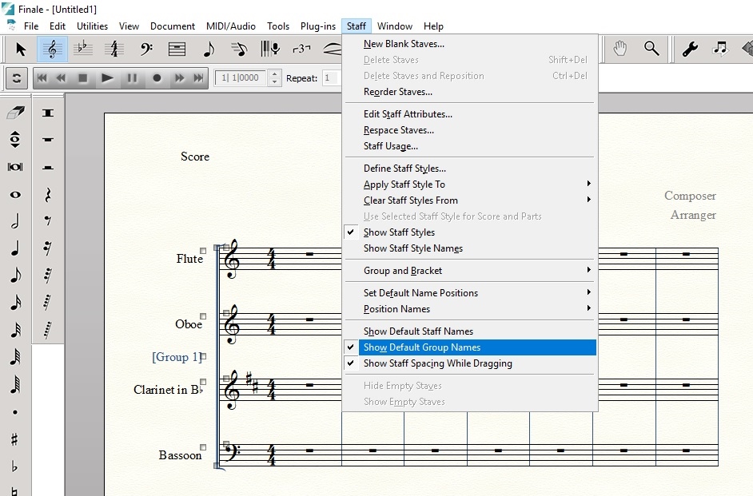753x496 pixels.
Task: Uncheck Show Default Group Names
Action: pyautogui.click(x=422, y=347)
